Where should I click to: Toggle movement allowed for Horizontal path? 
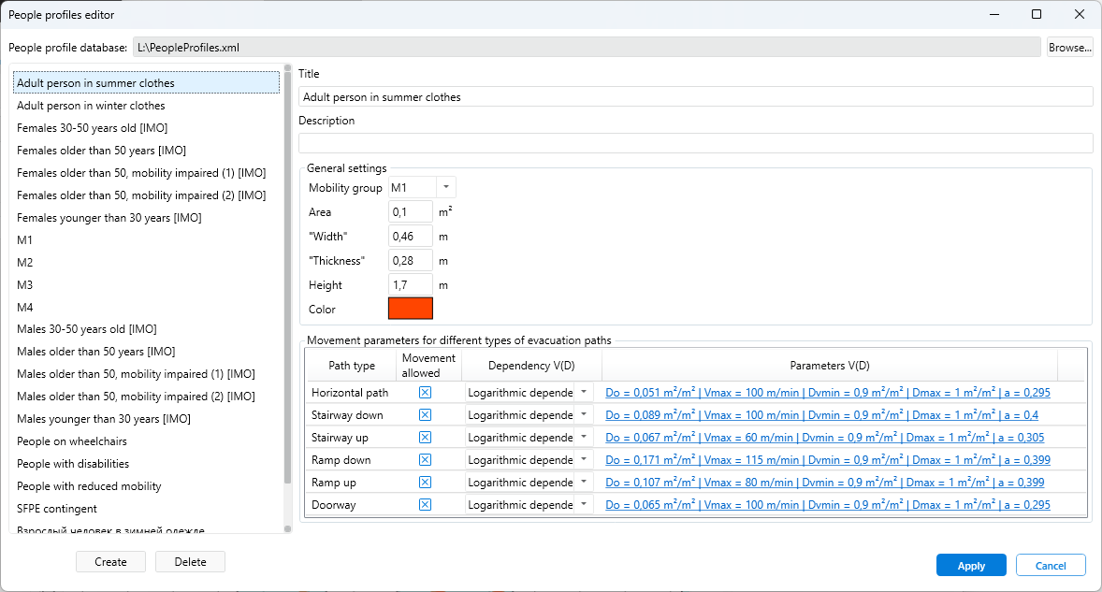click(x=425, y=392)
